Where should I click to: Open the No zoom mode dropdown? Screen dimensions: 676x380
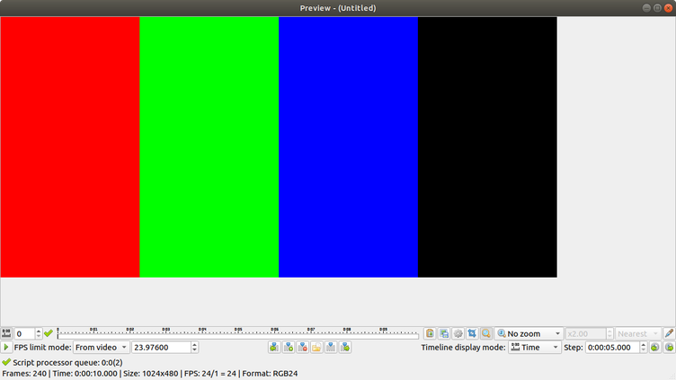tap(529, 333)
